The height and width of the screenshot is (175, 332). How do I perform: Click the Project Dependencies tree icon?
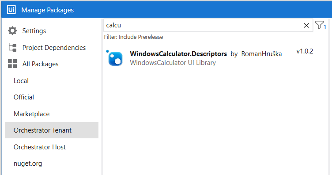(12, 47)
